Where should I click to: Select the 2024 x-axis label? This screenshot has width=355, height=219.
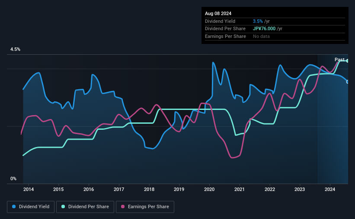(330, 189)
